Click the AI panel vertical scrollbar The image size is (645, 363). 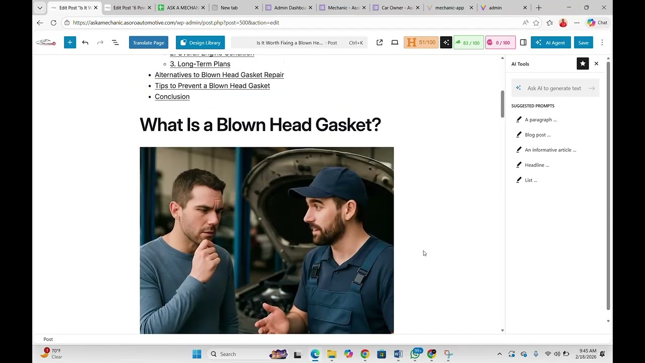(x=608, y=186)
